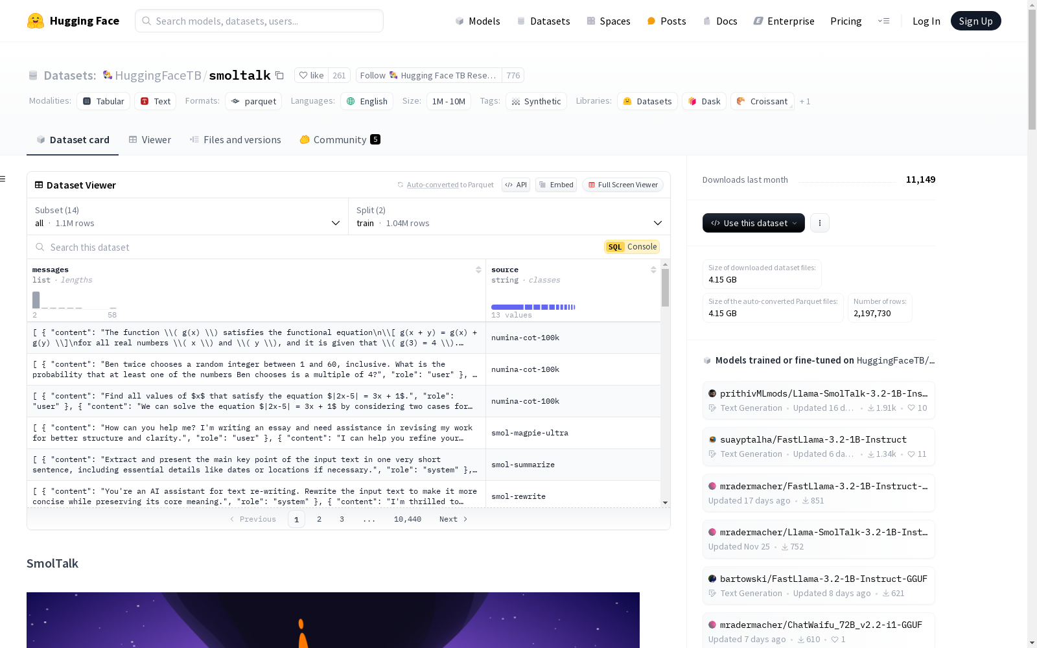Like the smoltalk dataset
Image resolution: width=1037 pixels, height=648 pixels.
312,75
